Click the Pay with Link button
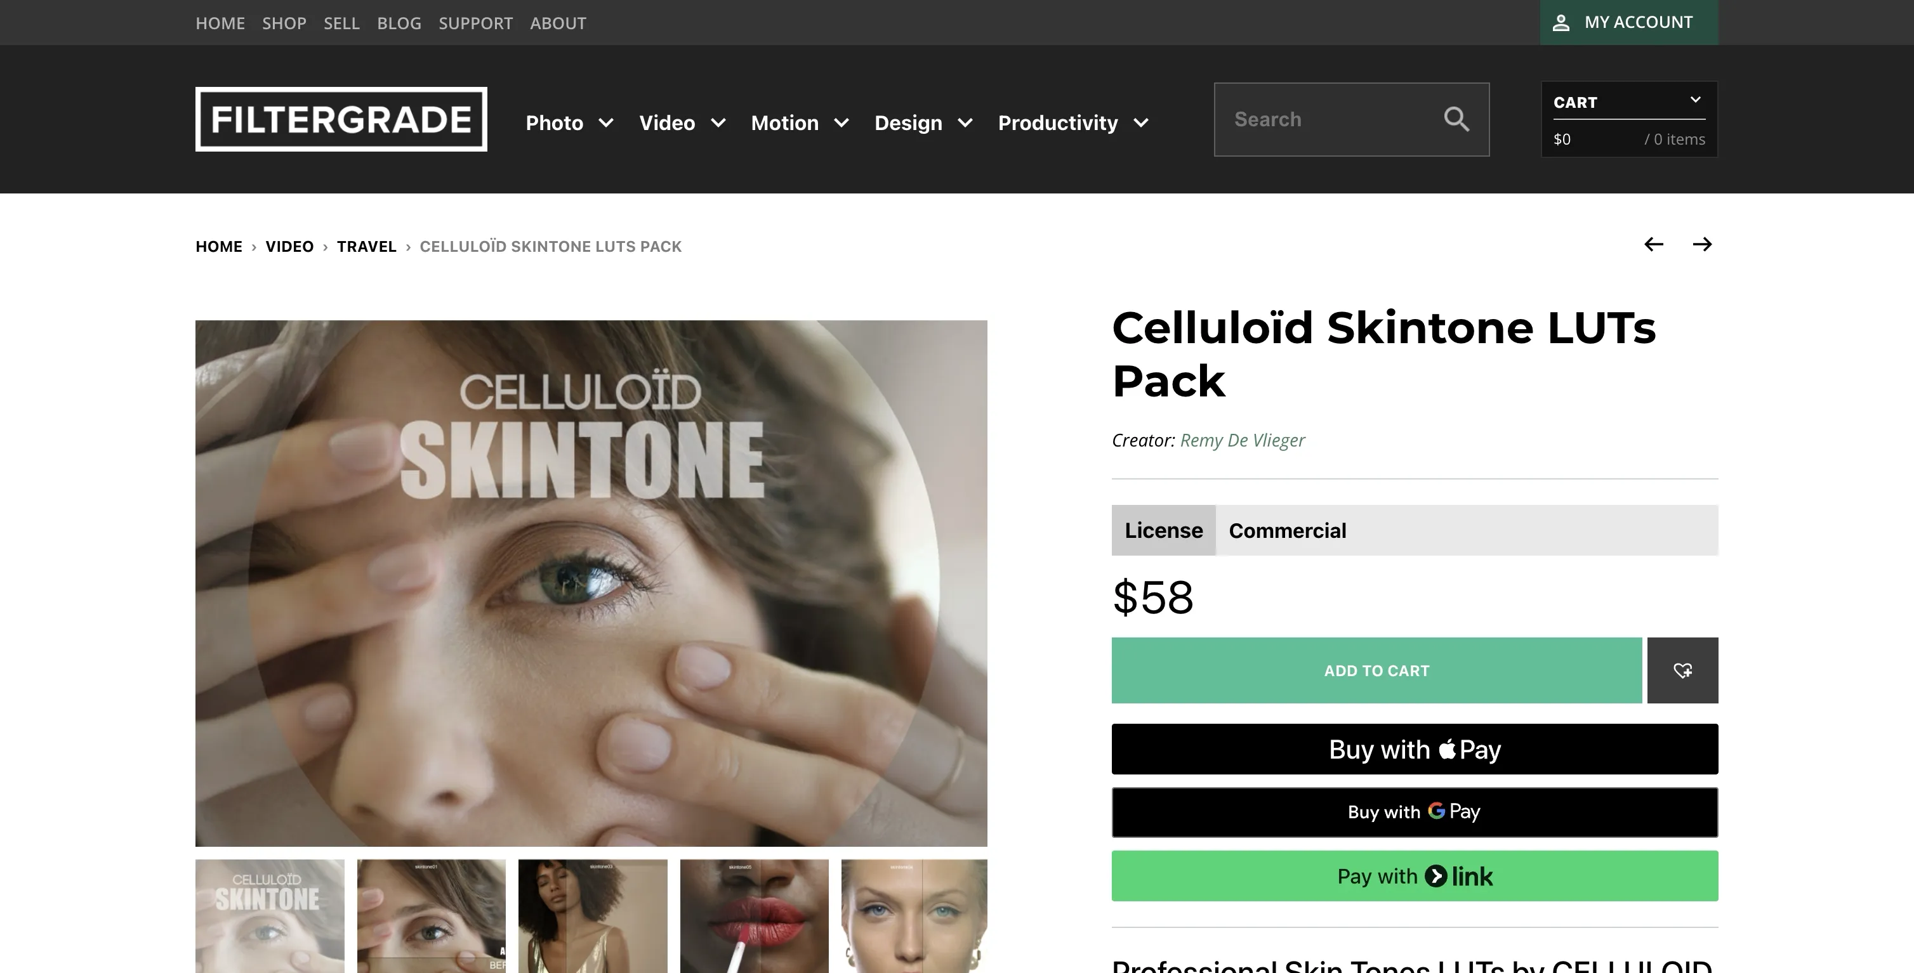 point(1414,877)
